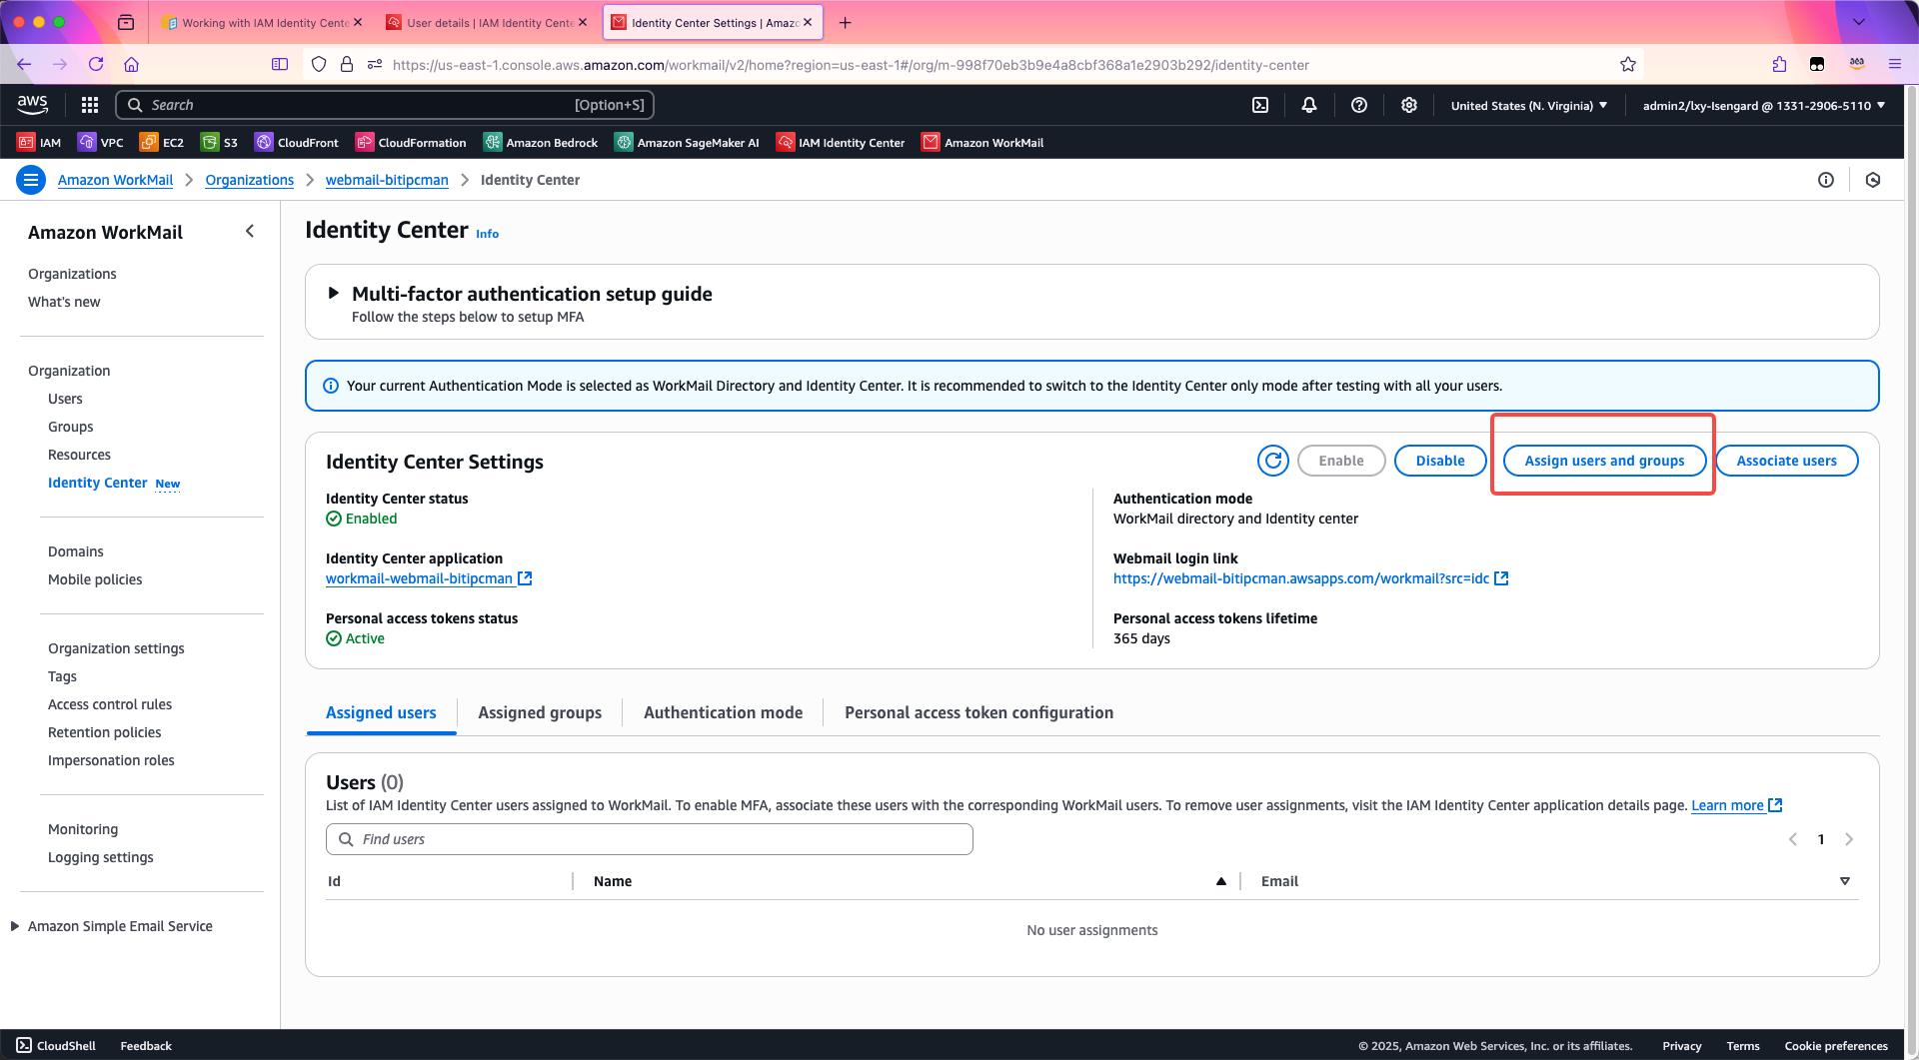This screenshot has height=1060, width=1919.
Task: Open VPC favorites shortcut
Action: point(101,142)
